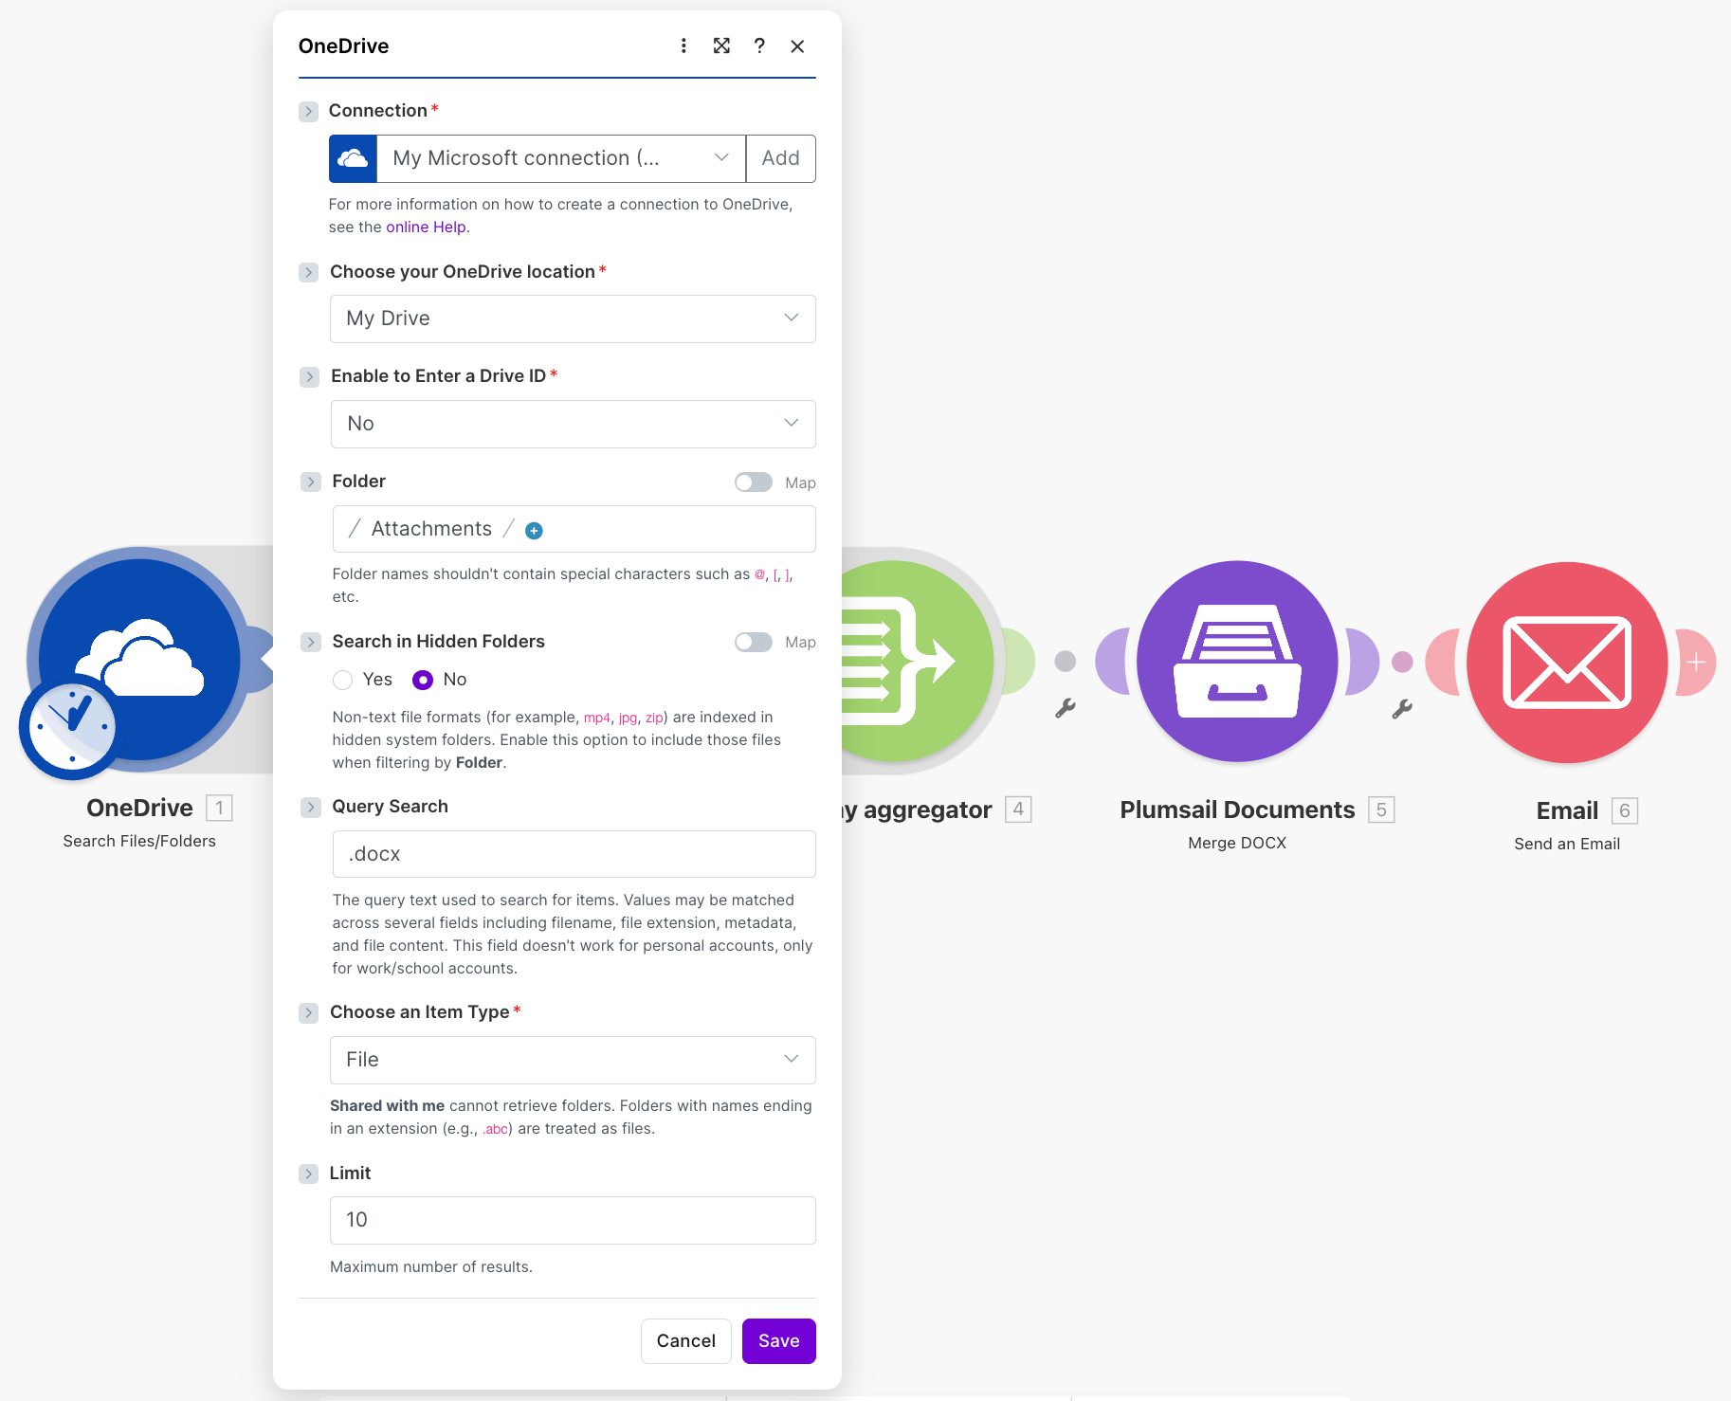Open the Enable to Enter a Drive ID dropdown

[573, 424]
